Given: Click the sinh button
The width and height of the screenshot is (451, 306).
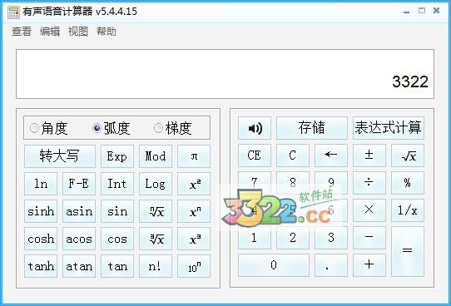Looking at the screenshot, I should click(41, 211).
